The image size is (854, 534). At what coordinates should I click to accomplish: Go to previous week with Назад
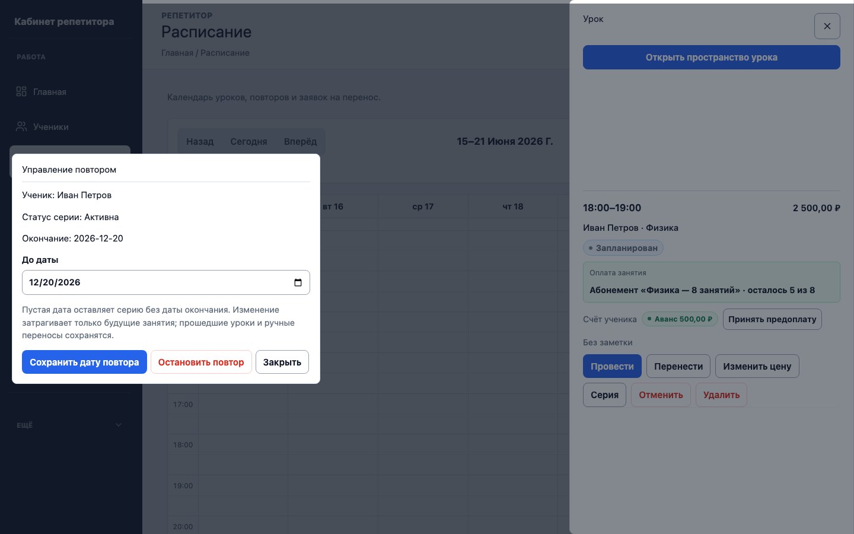pyautogui.click(x=200, y=142)
